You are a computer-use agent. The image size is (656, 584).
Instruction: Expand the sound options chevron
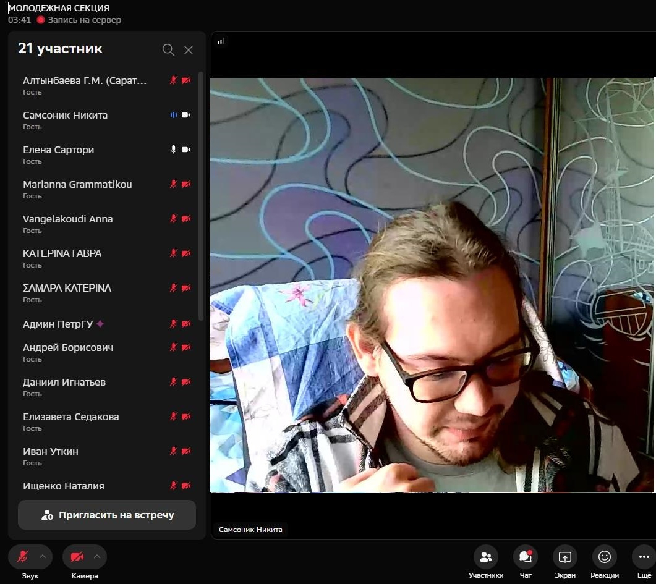(42, 557)
